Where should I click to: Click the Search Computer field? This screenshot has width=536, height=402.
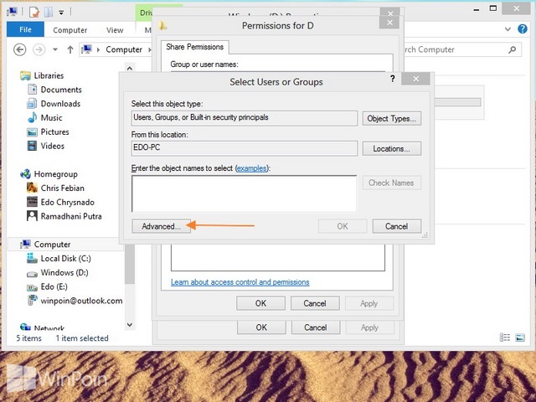(461, 50)
